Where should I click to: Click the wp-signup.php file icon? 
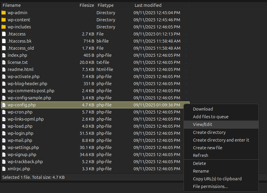(4, 155)
